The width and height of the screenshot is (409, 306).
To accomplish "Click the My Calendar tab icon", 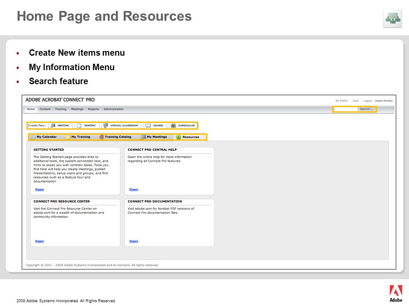I will click(33, 137).
